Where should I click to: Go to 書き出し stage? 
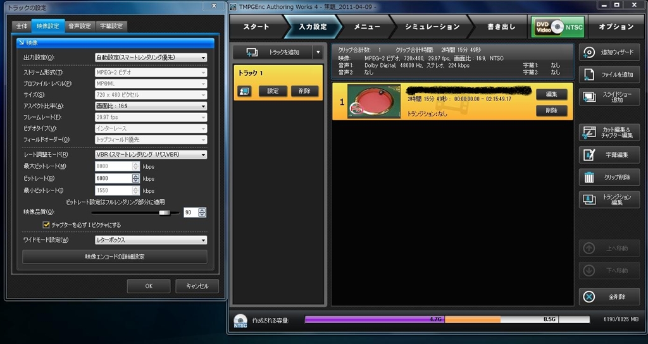(x=501, y=27)
